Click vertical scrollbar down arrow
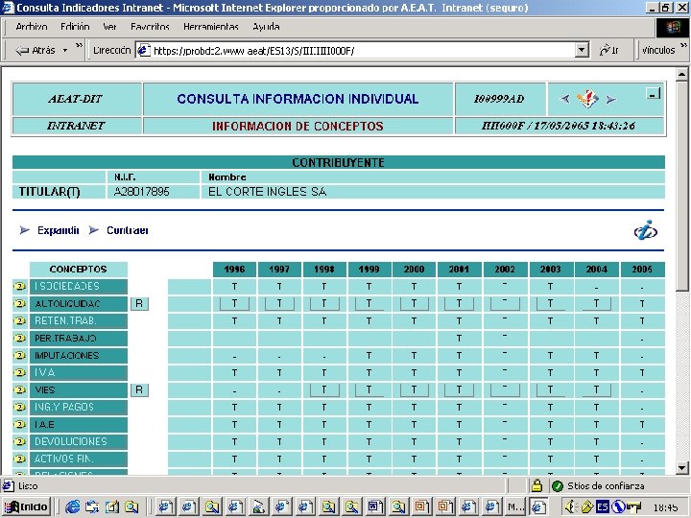Screen dimensions: 691x518 click(681, 467)
